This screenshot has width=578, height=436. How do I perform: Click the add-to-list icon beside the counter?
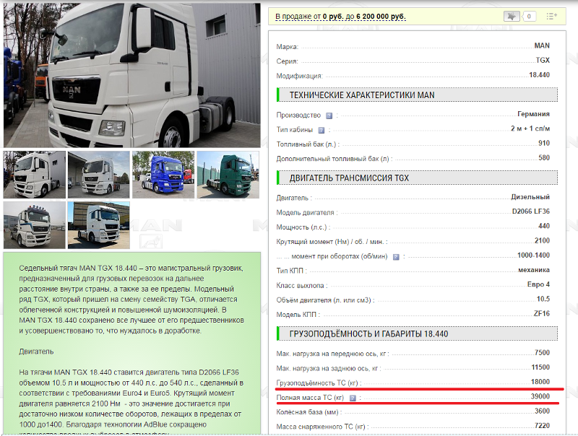pyautogui.click(x=551, y=16)
